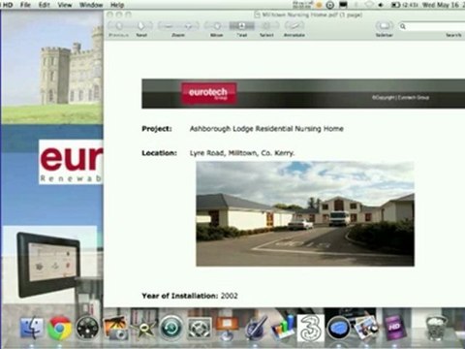Open System Preferences gear icon in dock
The width and height of the screenshot is (465, 349).
tap(200, 329)
